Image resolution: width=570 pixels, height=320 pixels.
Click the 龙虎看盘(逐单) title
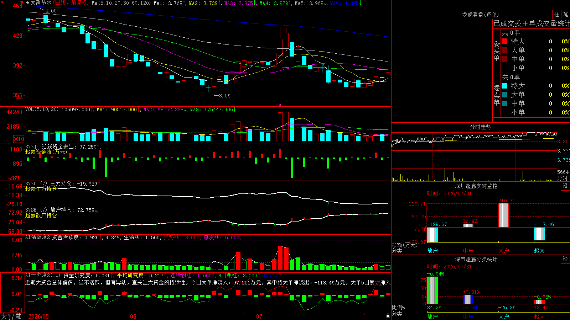point(480,15)
